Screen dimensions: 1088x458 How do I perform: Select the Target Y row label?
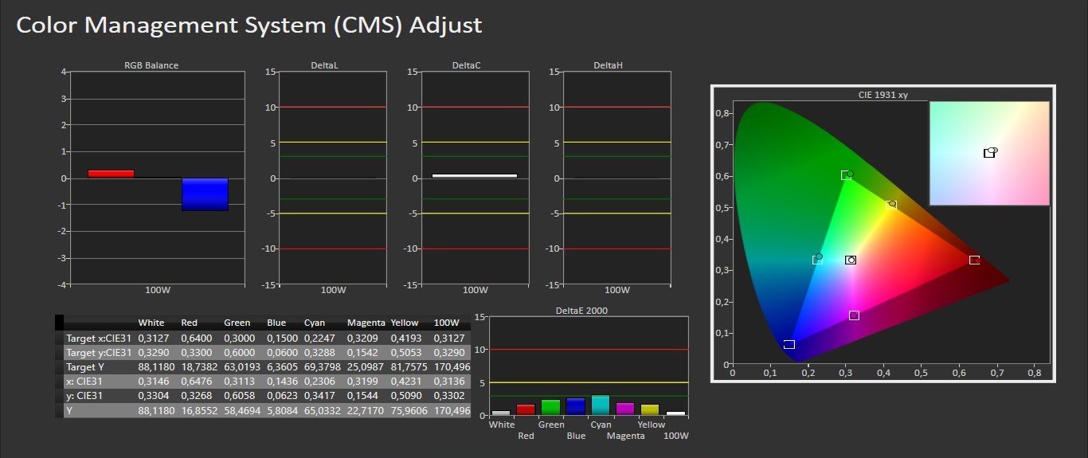click(88, 367)
